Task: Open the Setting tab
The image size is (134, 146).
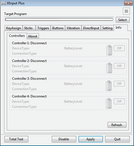Action: click(x=107, y=28)
